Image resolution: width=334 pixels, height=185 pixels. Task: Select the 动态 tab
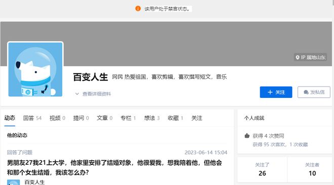tap(10, 118)
